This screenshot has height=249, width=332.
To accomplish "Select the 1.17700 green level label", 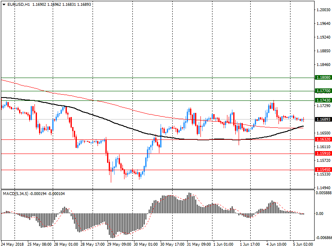I will pos(323,91).
